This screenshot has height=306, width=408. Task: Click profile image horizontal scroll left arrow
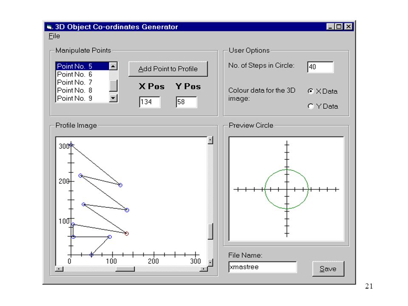point(59,269)
